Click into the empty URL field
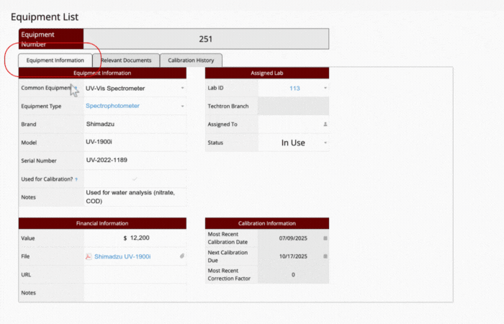Image resolution: width=504 pixels, height=324 pixels. click(135, 274)
